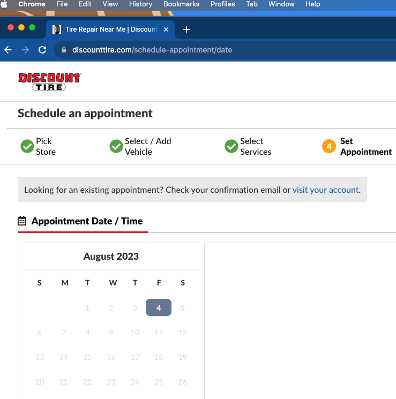396x399 pixels.
Task: Click August 1 on the calendar
Action: 87,308
